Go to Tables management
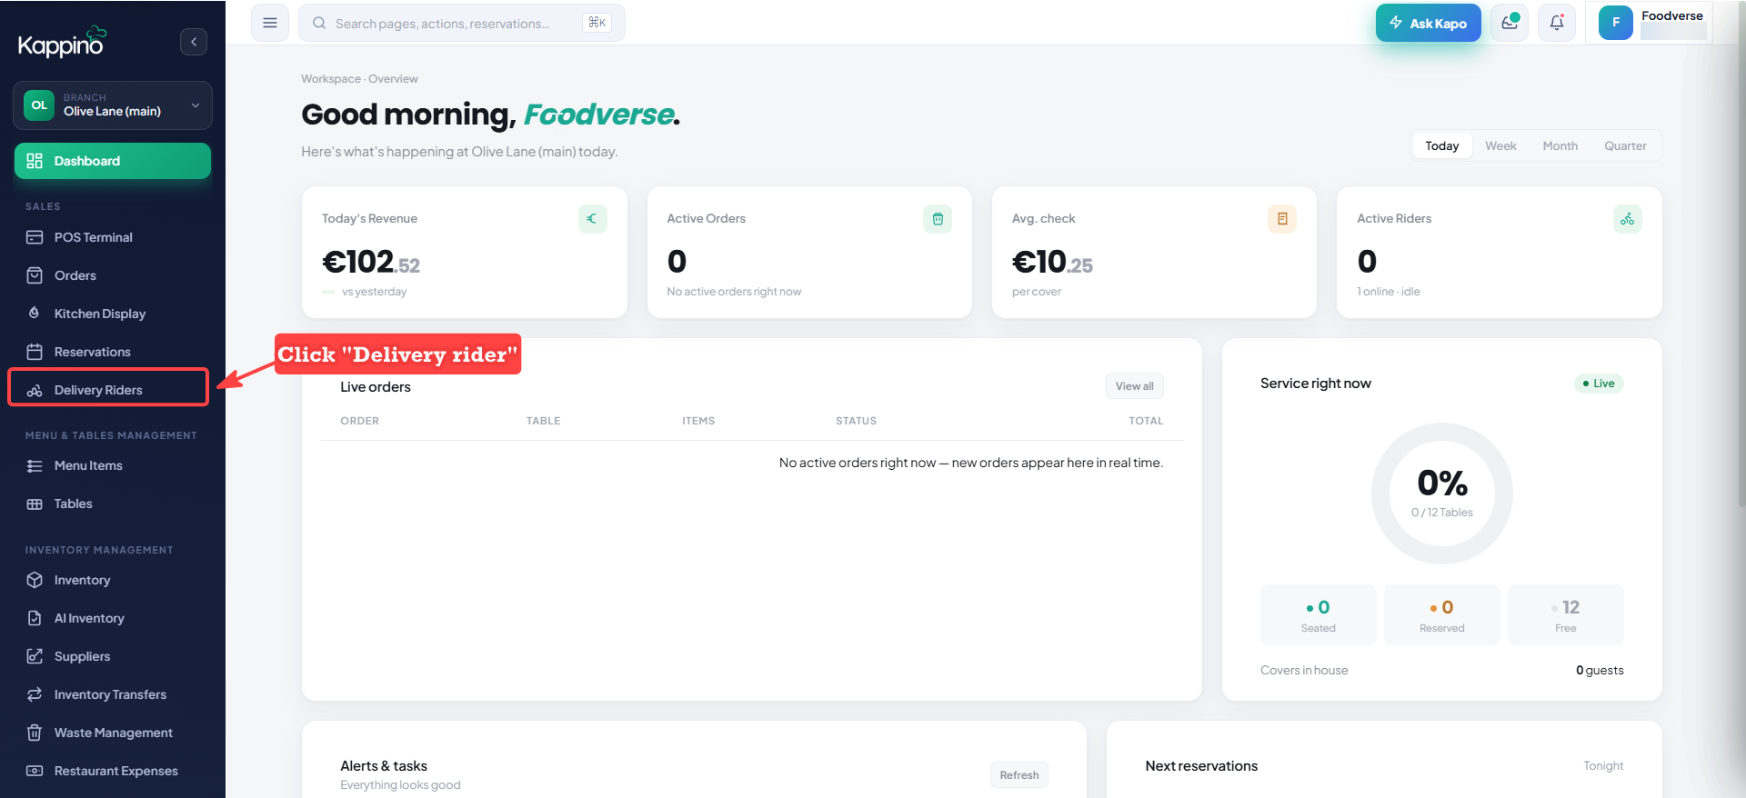This screenshot has height=798, width=1746. 113,504
